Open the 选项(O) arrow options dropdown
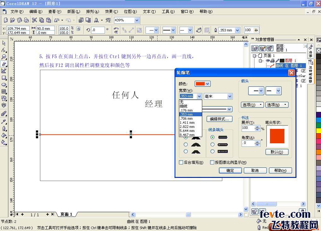This screenshot has width=321, height=231. [x=252, y=105]
